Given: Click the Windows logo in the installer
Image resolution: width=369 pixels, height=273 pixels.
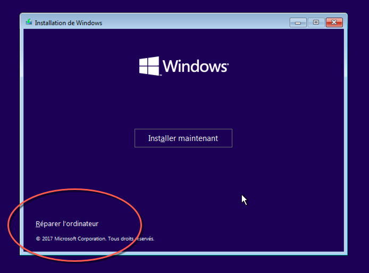Looking at the screenshot, I should [183, 66].
